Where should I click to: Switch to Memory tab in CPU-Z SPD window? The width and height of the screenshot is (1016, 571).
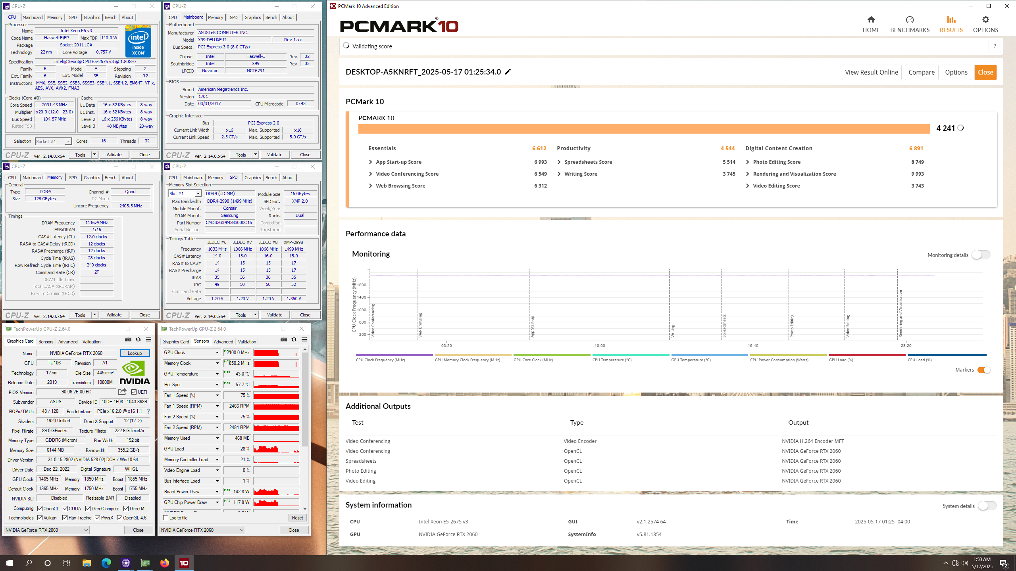pos(216,178)
